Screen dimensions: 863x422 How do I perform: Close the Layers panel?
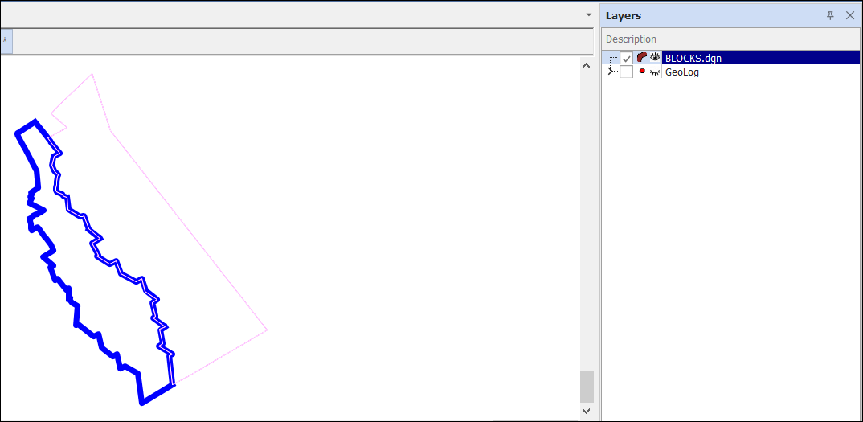coord(850,15)
